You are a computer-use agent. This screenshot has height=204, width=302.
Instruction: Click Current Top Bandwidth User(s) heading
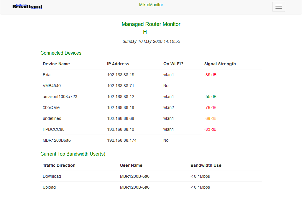click(73, 154)
